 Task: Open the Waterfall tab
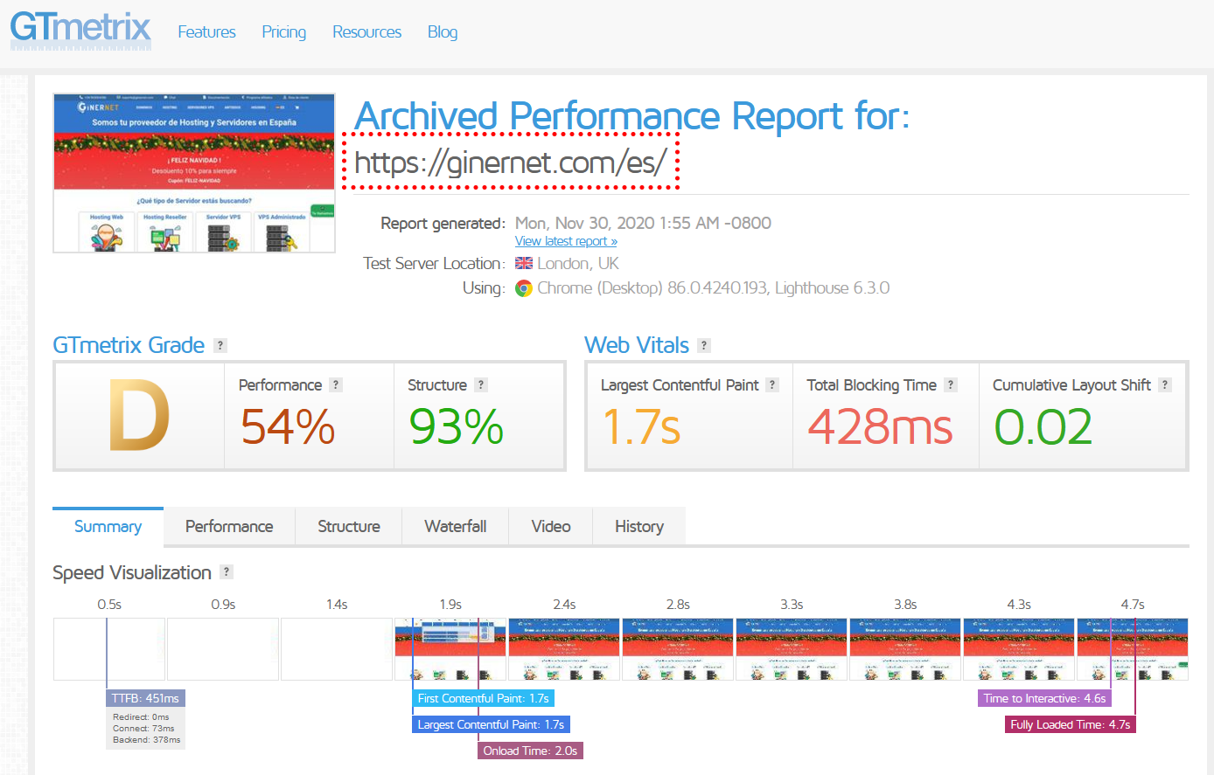pyautogui.click(x=456, y=526)
